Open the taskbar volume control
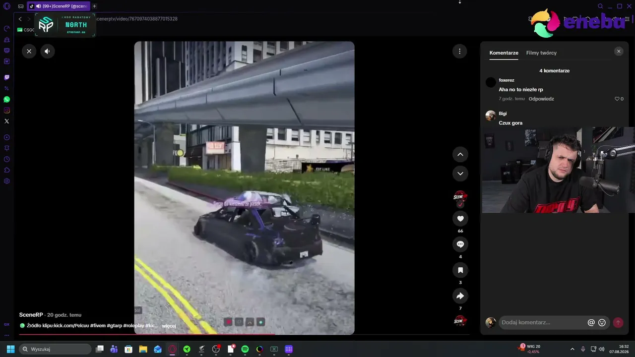Screen dimensions: 635x357 601,349
